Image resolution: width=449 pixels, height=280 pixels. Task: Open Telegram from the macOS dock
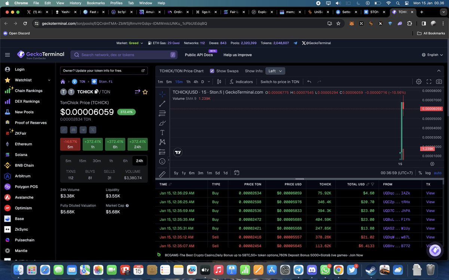[x=299, y=270]
